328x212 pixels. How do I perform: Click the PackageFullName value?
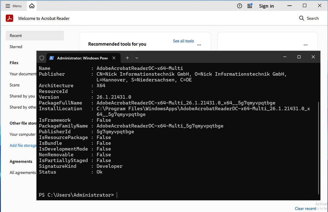[x=186, y=103]
